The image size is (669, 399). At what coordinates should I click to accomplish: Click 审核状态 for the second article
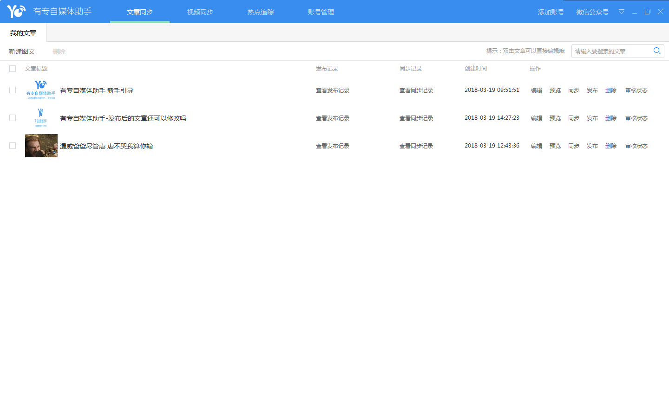click(636, 118)
